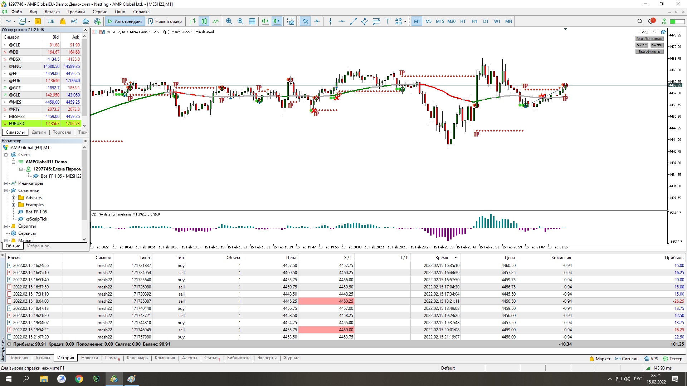Toggle the Алготрейдинг button
Viewport: 687px width, 386px height.
tap(125, 21)
